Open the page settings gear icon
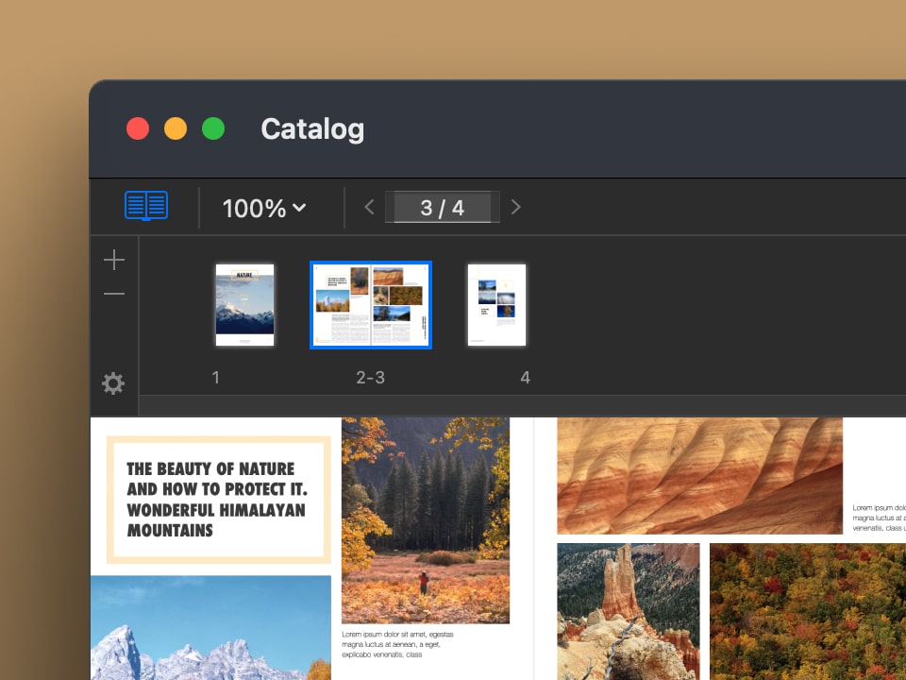Screen dimensions: 906x680 (x=113, y=383)
